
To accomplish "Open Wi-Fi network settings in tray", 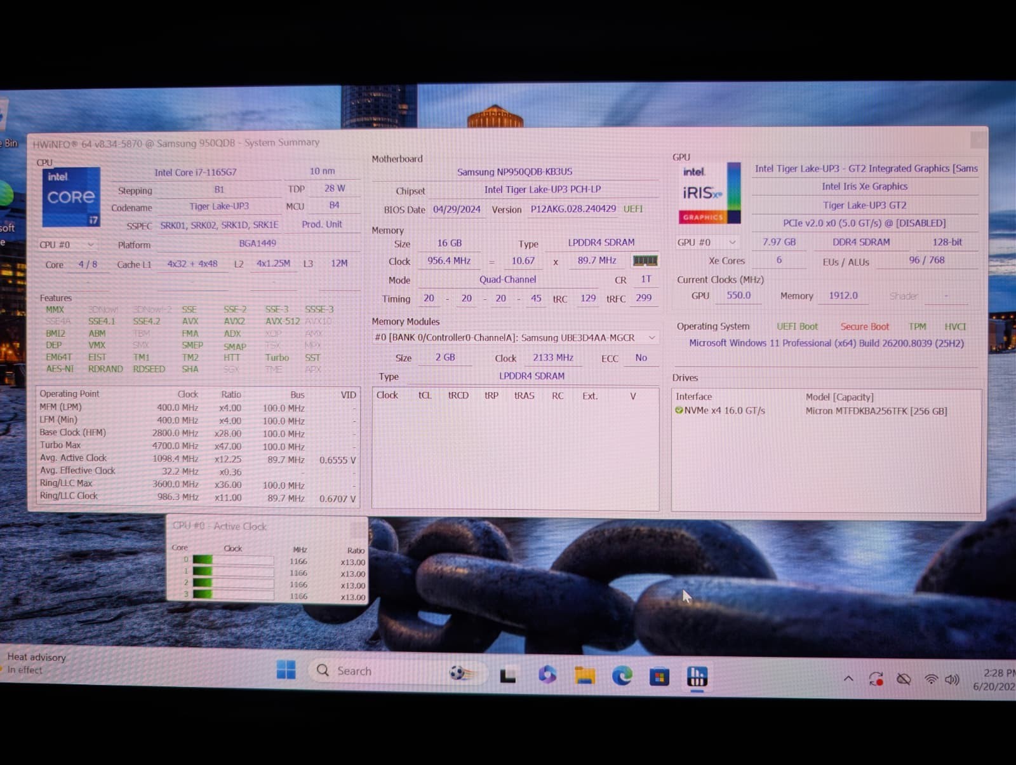I will coord(931,680).
